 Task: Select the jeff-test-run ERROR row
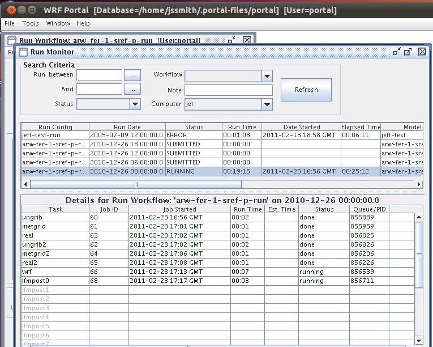tap(55, 136)
